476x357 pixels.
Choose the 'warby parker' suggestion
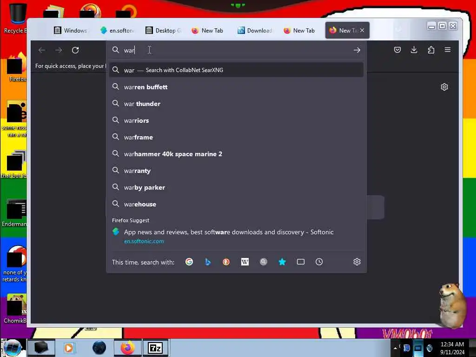point(236,188)
